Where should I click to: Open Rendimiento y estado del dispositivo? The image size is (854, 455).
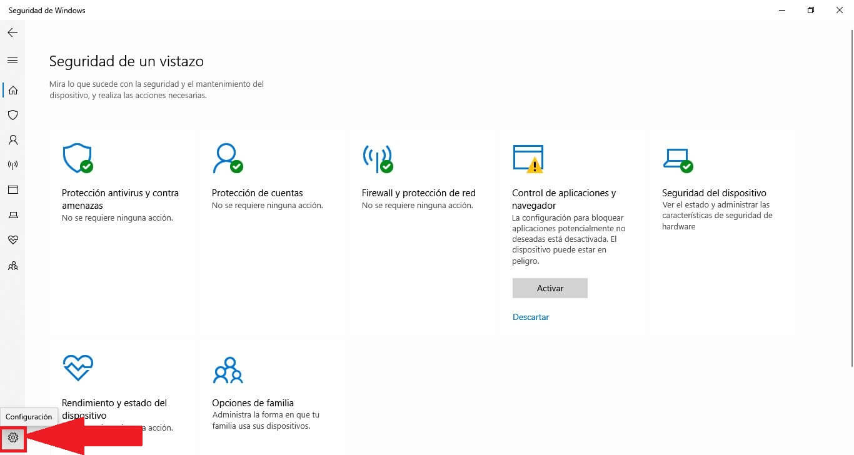tap(114, 409)
